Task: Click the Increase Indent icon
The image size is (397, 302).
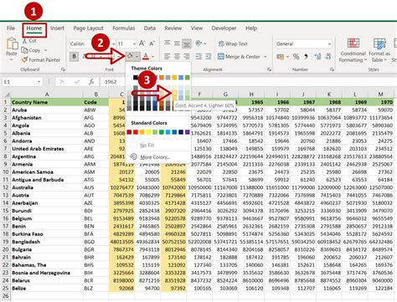Action: pyautogui.click(x=209, y=57)
